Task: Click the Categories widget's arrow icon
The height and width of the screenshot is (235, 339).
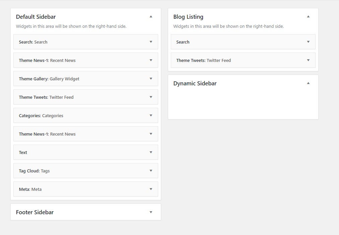Action: point(151,115)
